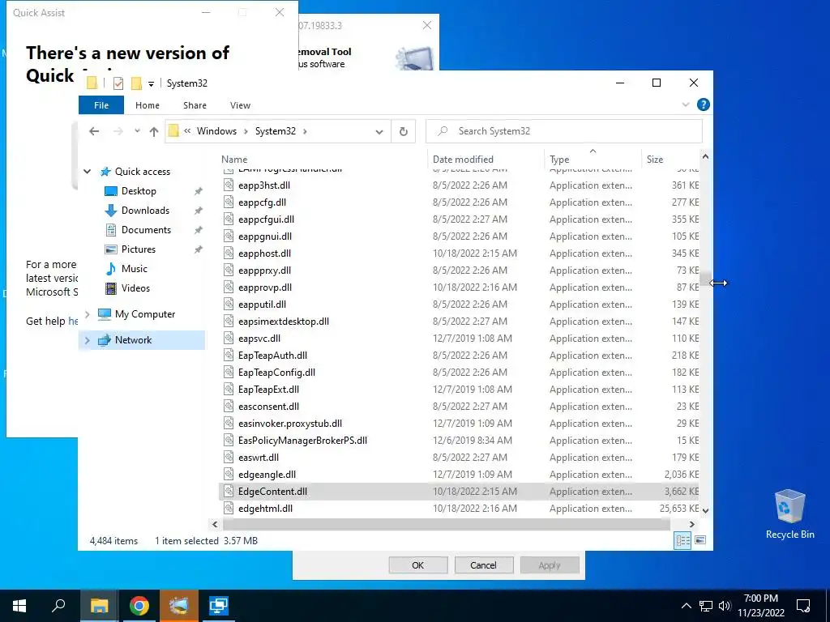Image resolution: width=830 pixels, height=622 pixels.
Task: Open Help via blue question icon
Action: (x=703, y=104)
